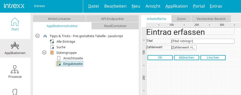Open the Neu menu
This screenshot has width=241, height=95.
136,6
